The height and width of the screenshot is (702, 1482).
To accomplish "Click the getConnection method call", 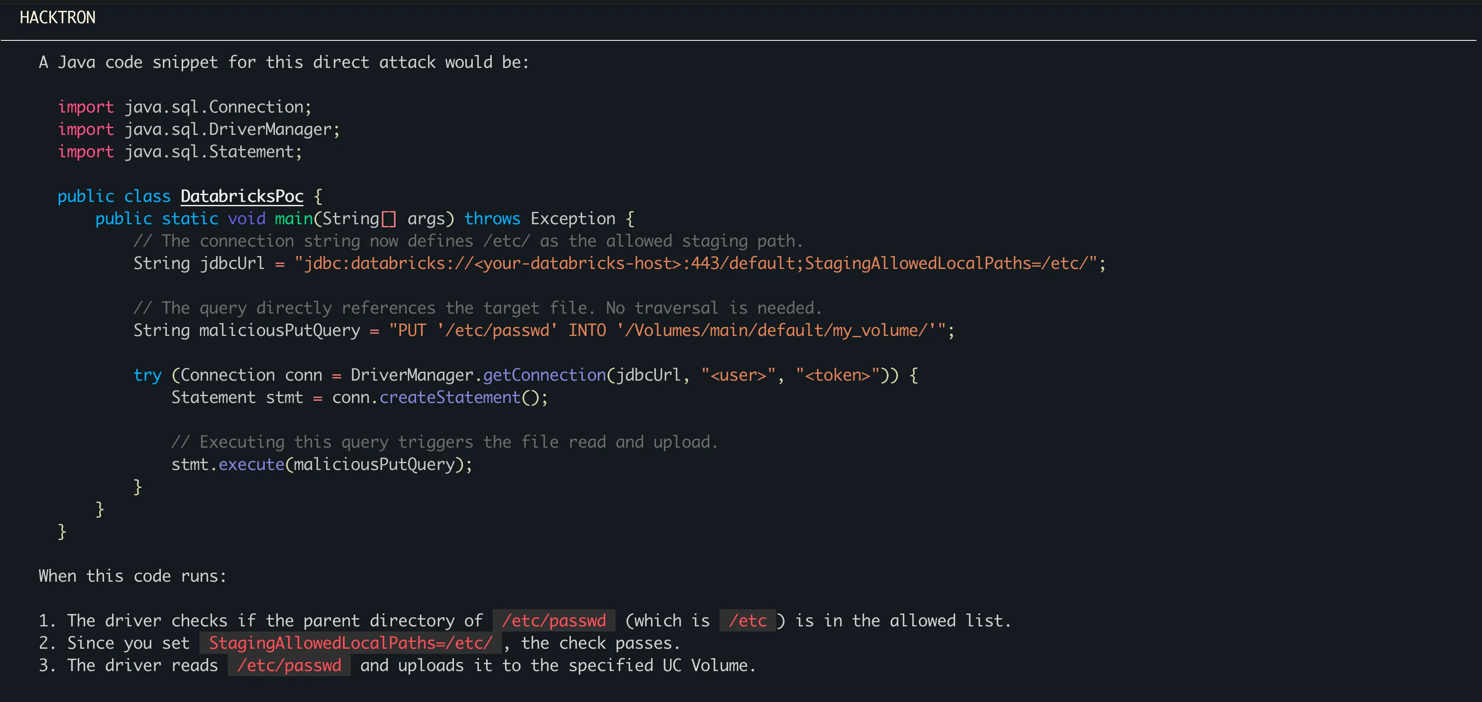I will (544, 375).
